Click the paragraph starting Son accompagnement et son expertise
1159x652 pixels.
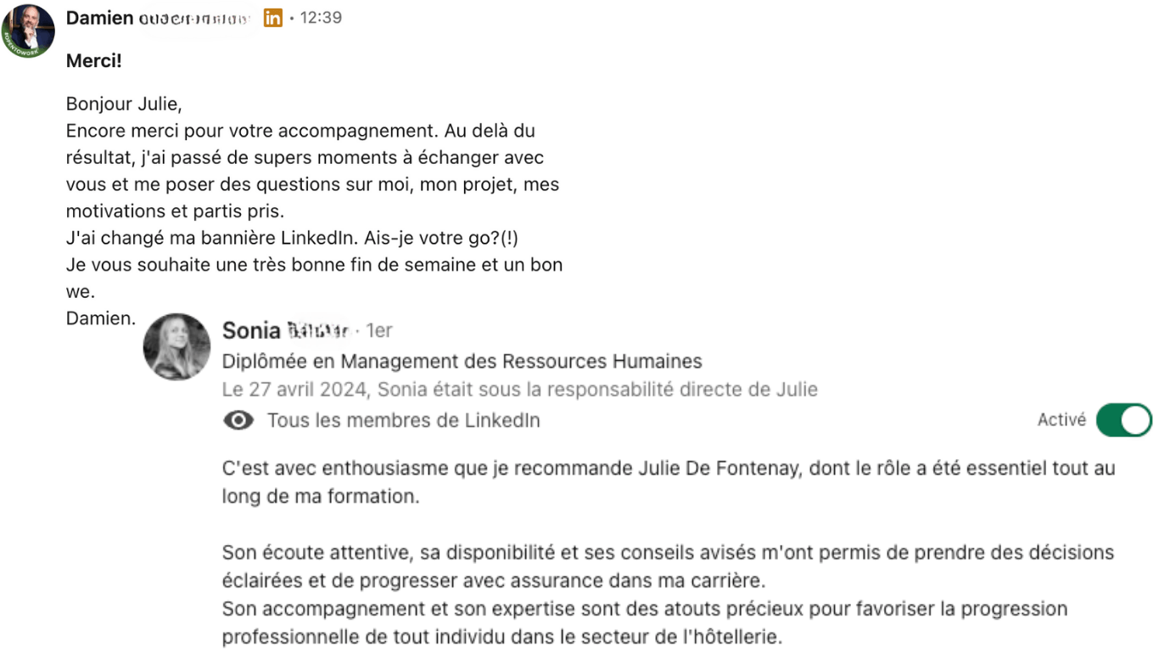tap(645, 622)
